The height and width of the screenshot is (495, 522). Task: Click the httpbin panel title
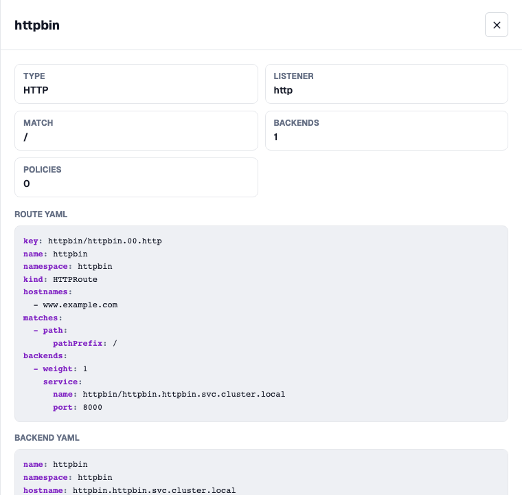pos(37,25)
